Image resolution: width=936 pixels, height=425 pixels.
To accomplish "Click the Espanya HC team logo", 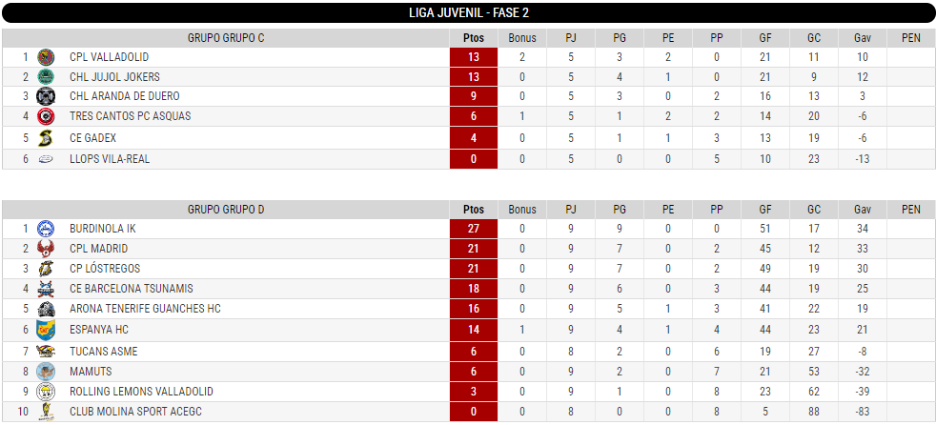I will pyautogui.click(x=46, y=330).
